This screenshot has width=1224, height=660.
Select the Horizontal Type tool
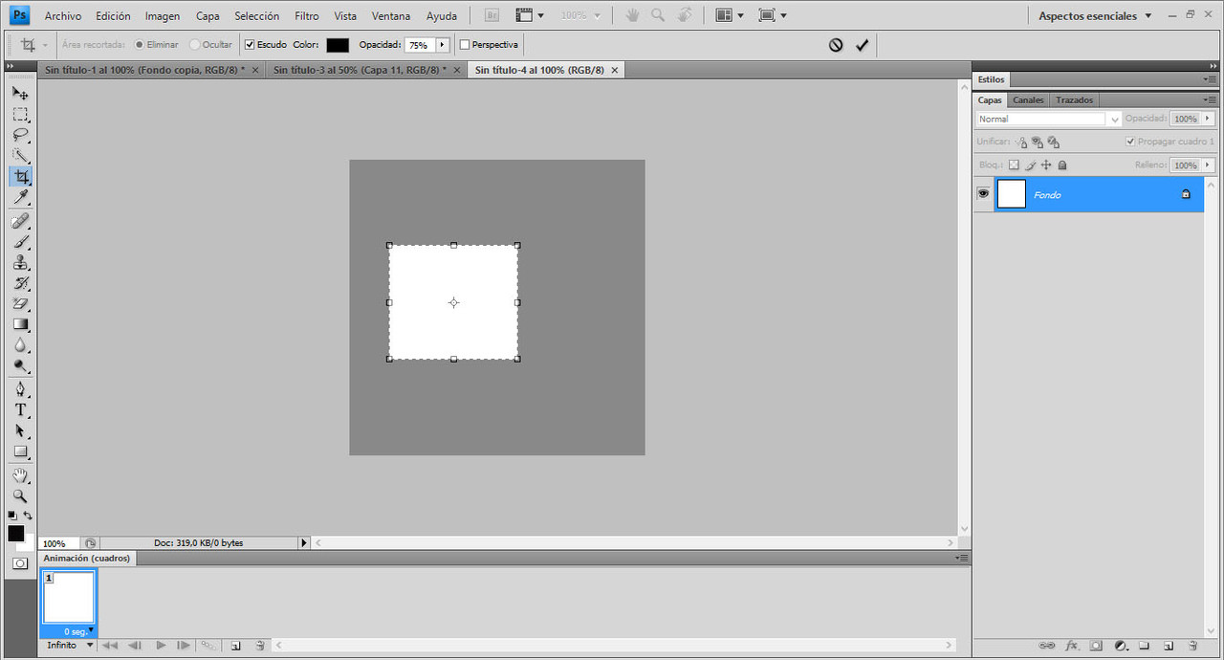tap(20, 410)
